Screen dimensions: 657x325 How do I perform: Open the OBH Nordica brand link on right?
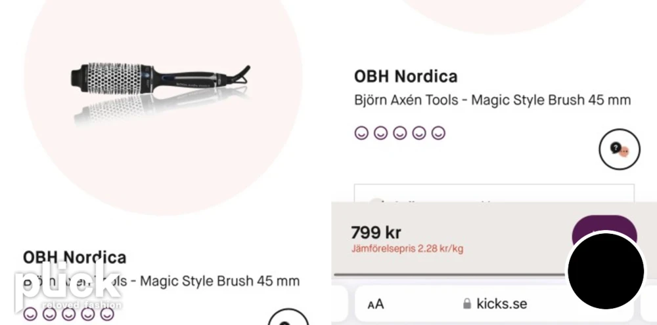coord(405,77)
